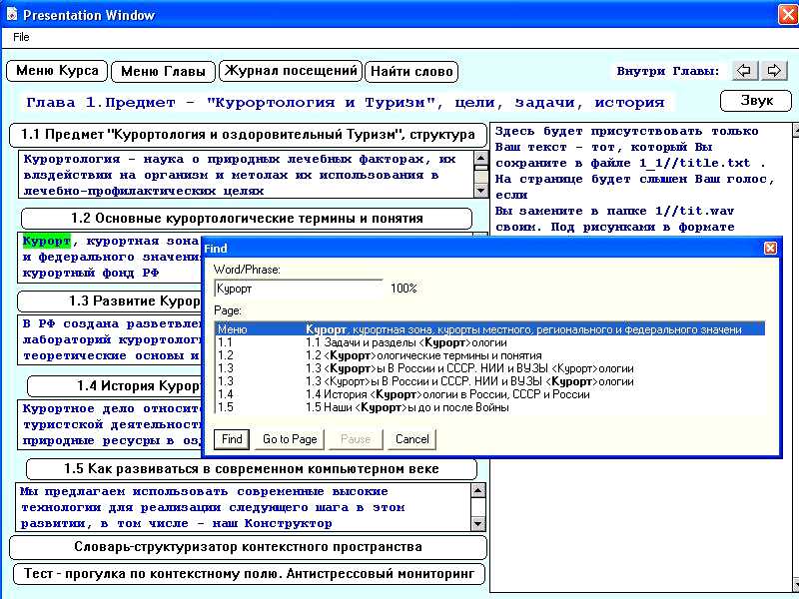Open Словарь-структуризатор контекстного пространства

click(x=248, y=547)
